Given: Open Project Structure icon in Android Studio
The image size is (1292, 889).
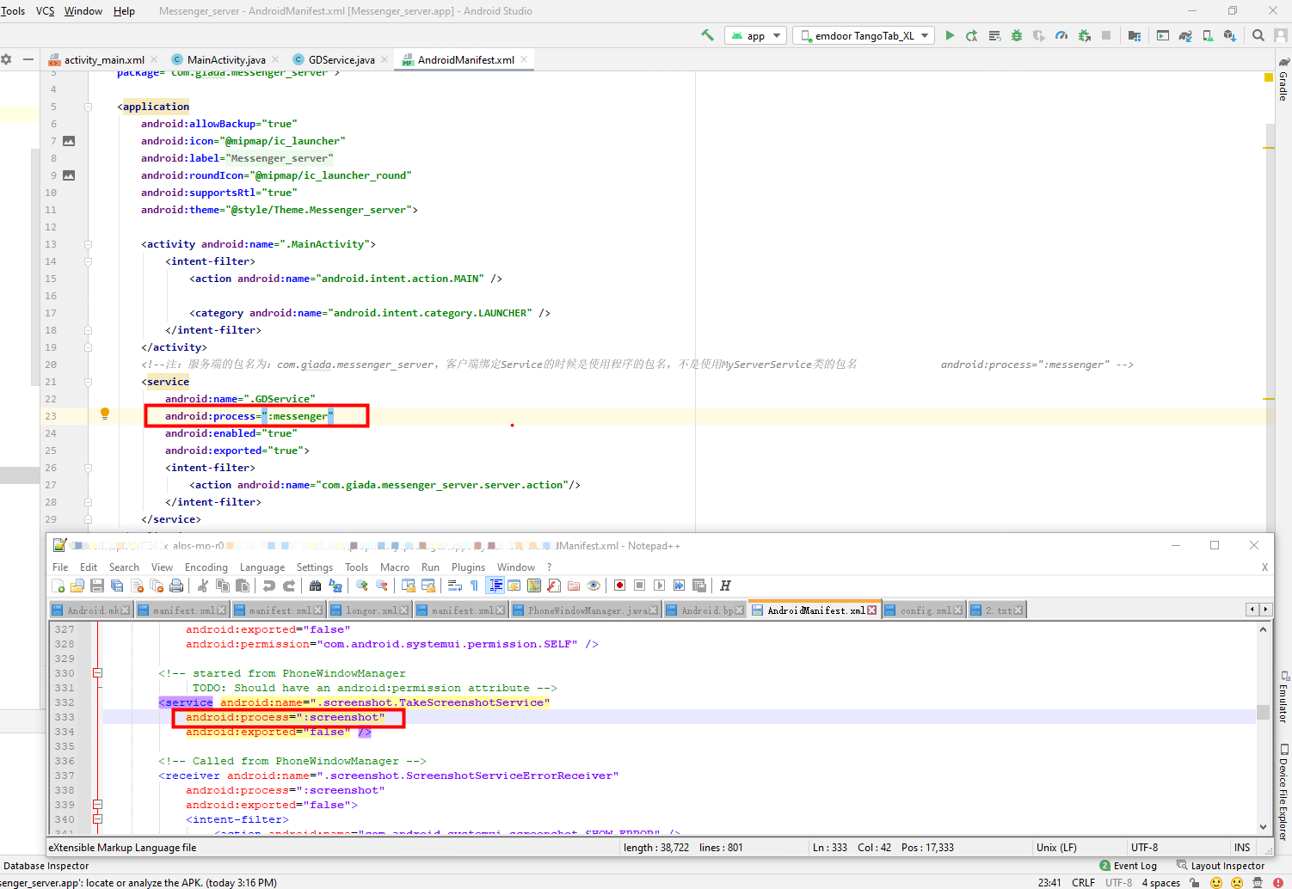Looking at the screenshot, I should pos(1135,35).
